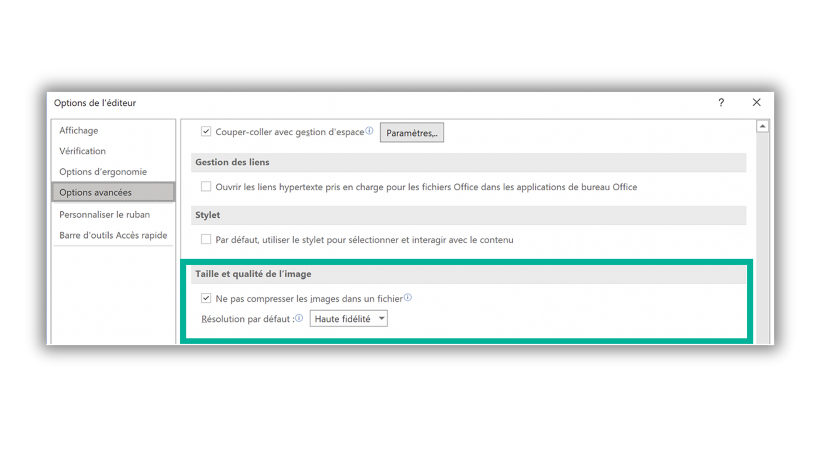Image resolution: width=821 pixels, height=461 pixels.
Task: Click info icon next to Ne pas compresser
Action: pos(408,298)
